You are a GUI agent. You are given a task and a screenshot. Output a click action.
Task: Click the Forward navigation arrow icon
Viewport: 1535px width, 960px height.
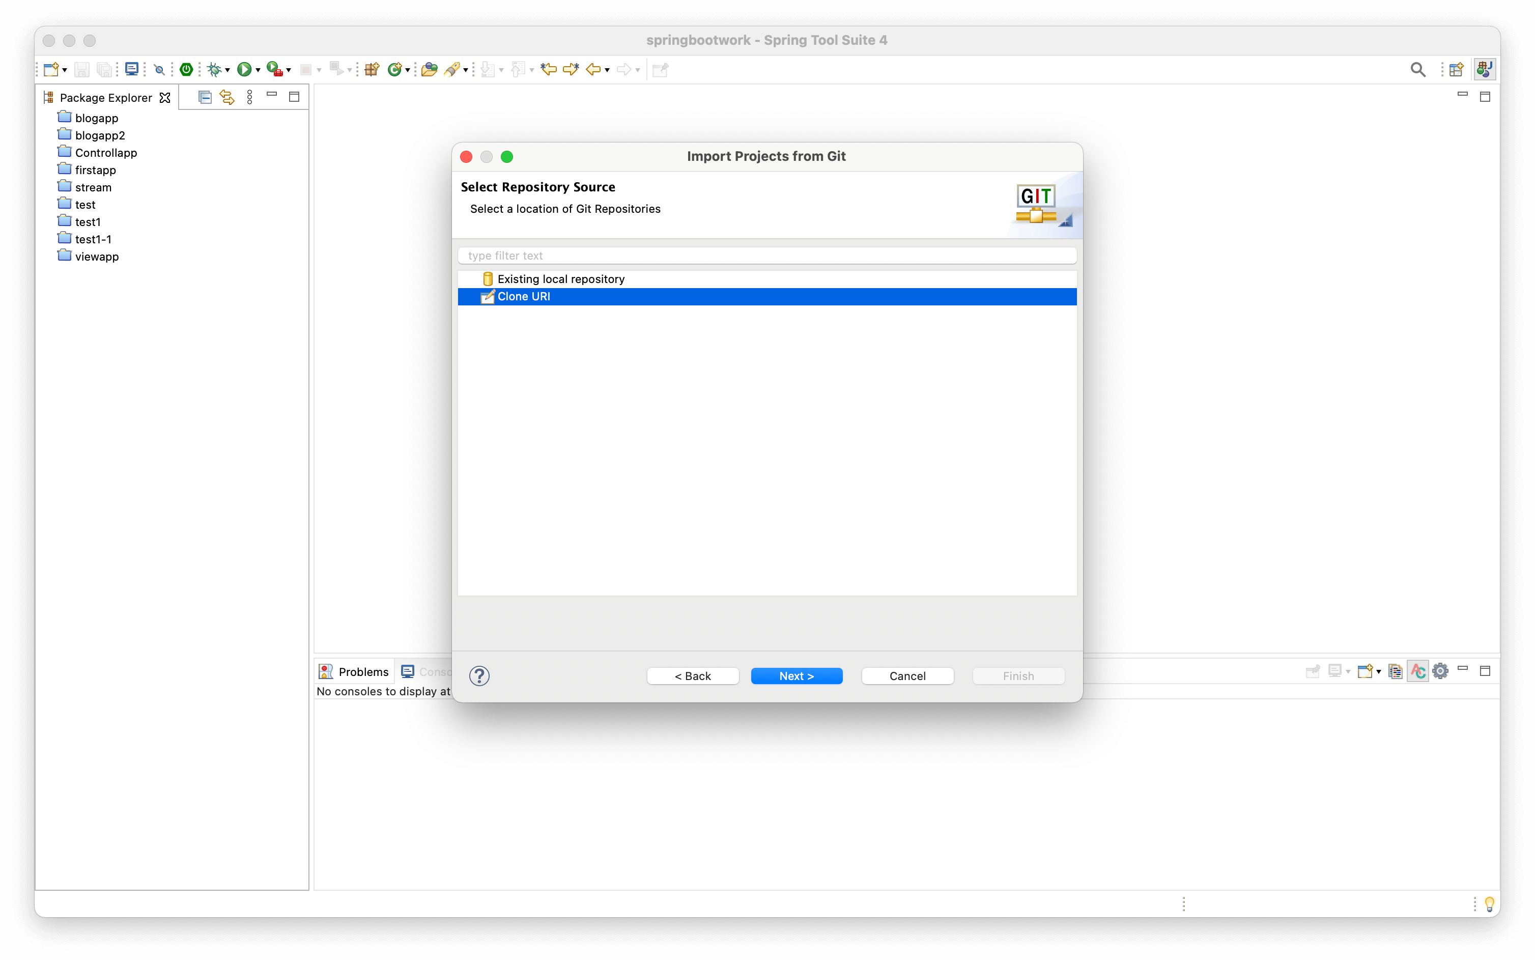tap(624, 69)
